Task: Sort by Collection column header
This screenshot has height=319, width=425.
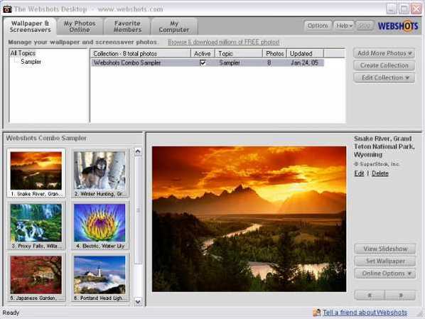Action: coord(141,53)
